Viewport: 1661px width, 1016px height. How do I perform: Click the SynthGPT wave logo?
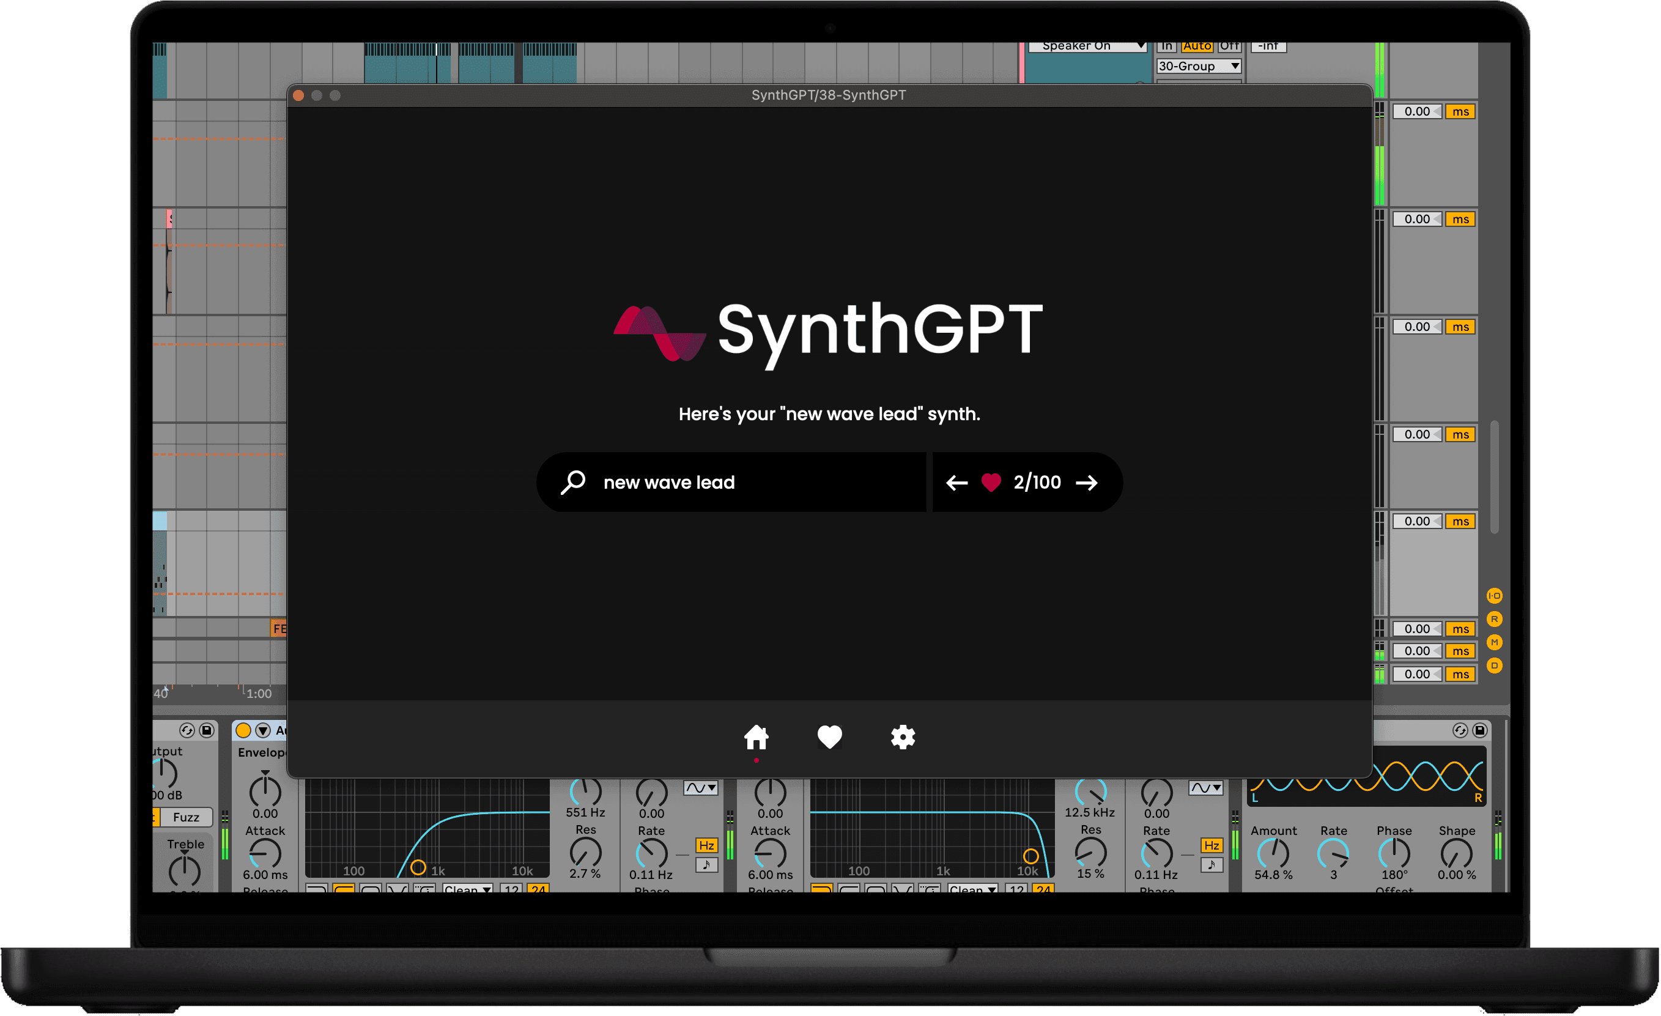click(x=659, y=333)
